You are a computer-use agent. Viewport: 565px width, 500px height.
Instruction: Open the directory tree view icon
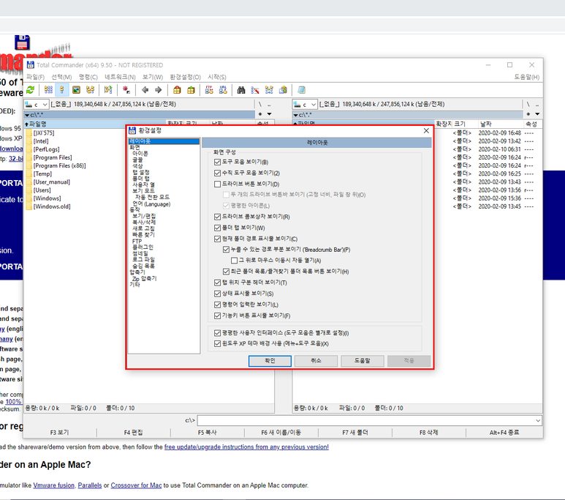click(x=90, y=90)
